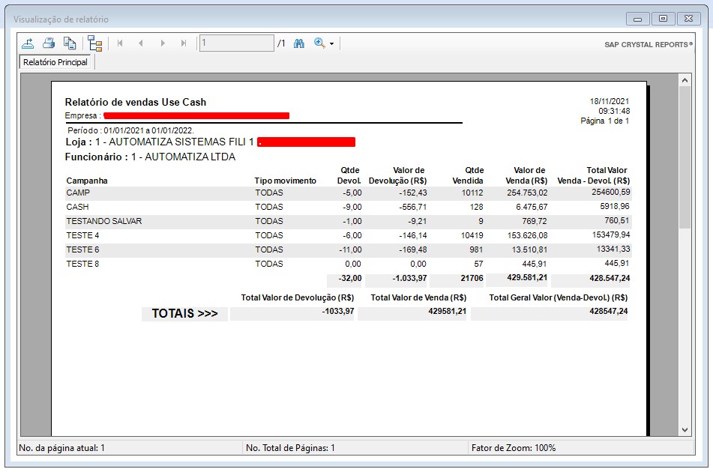Select the Relatório Principal tab

(55, 62)
